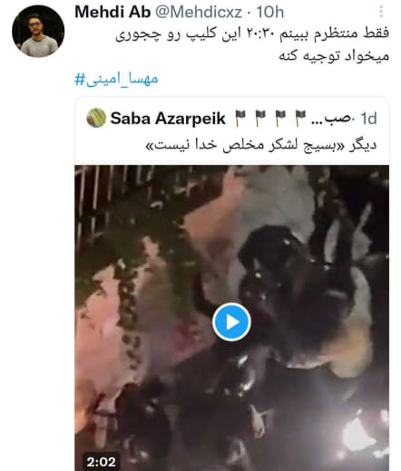Click the third black flag emoji
Viewport: 401px width, 471px height.
(x=280, y=119)
